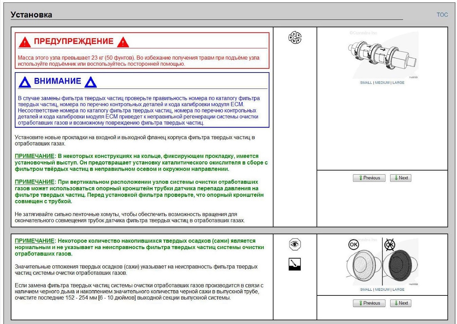Click the blue caution triangle left of ВНИМАНИЕ

coord(25,82)
